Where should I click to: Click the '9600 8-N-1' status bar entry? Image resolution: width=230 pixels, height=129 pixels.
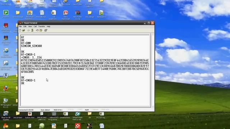pyautogui.click(x=58, y=110)
